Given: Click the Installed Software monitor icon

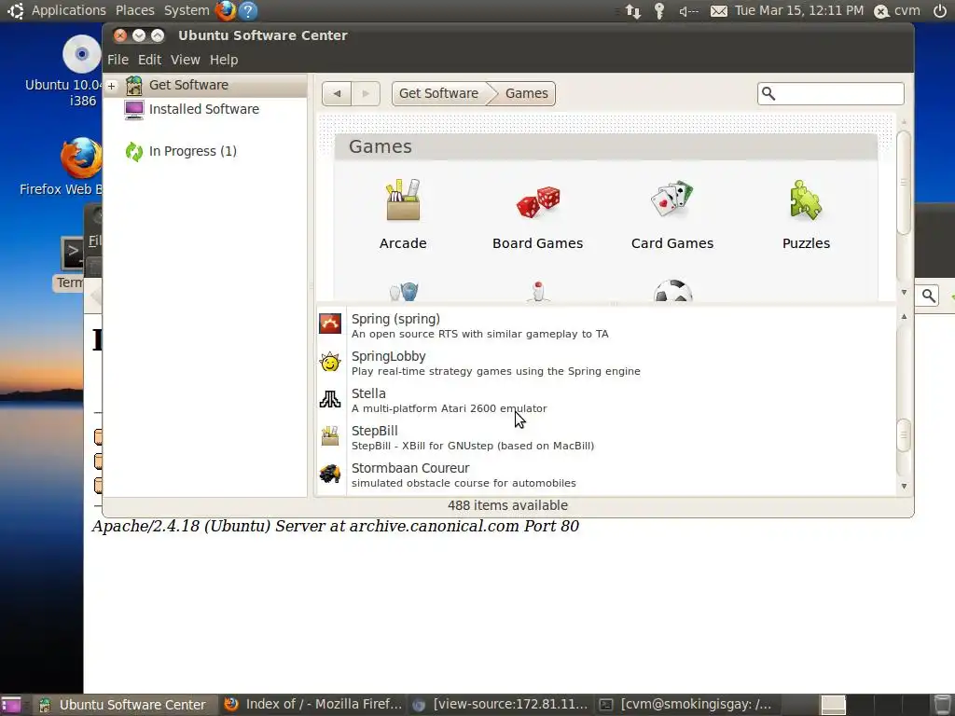Looking at the screenshot, I should 134,110.
